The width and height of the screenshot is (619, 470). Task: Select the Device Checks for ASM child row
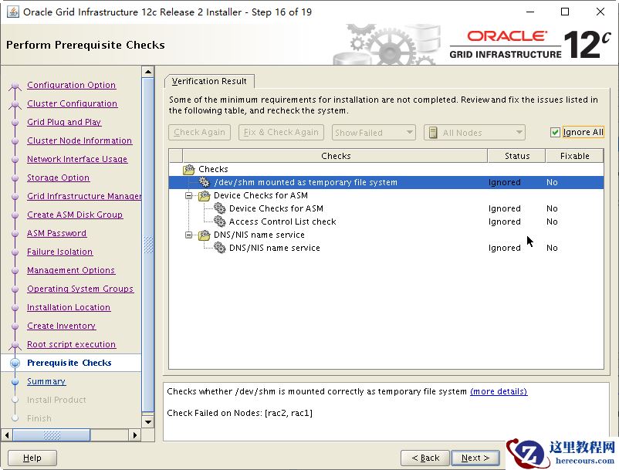point(386,208)
